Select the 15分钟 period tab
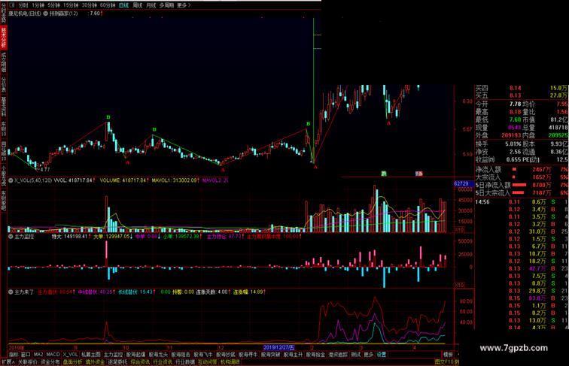569x366 pixels. [x=71, y=5]
